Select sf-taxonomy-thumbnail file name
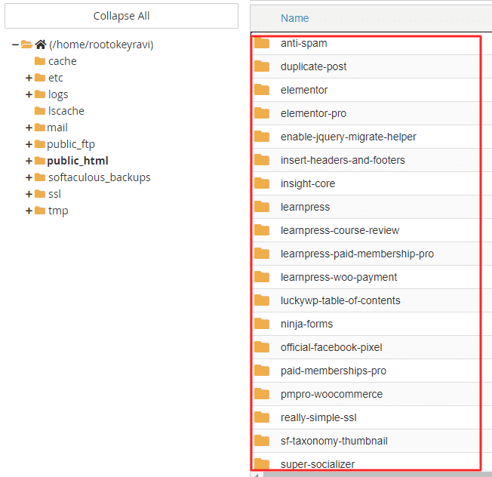Image resolution: width=492 pixels, height=477 pixels. (x=334, y=441)
